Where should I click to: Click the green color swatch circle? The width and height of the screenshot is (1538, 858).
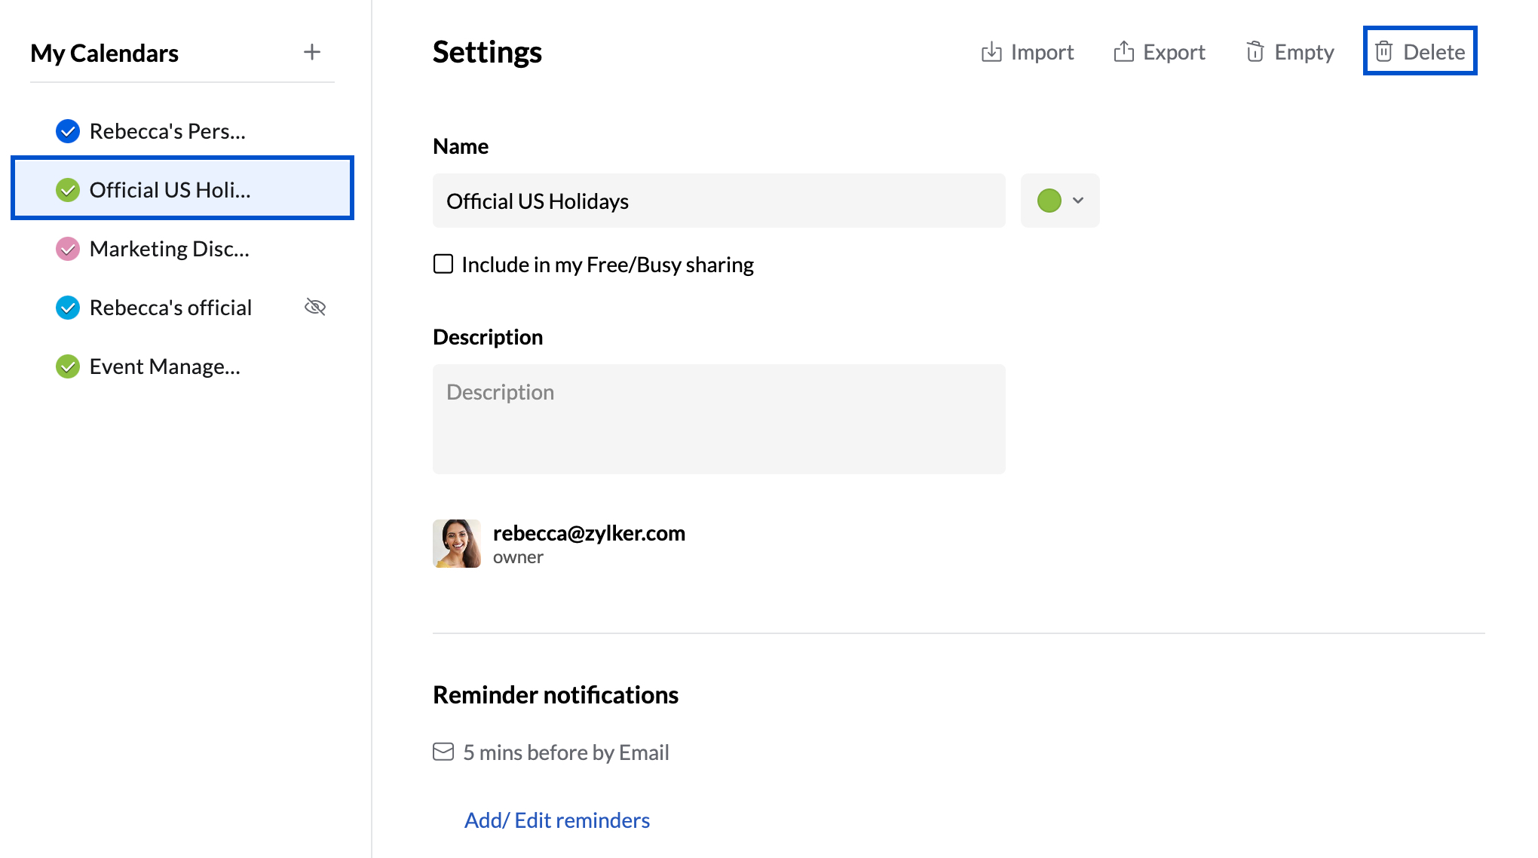tap(1049, 201)
